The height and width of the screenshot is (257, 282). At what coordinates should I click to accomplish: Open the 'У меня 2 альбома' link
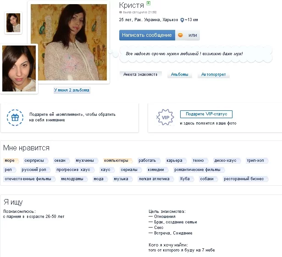coord(72,90)
